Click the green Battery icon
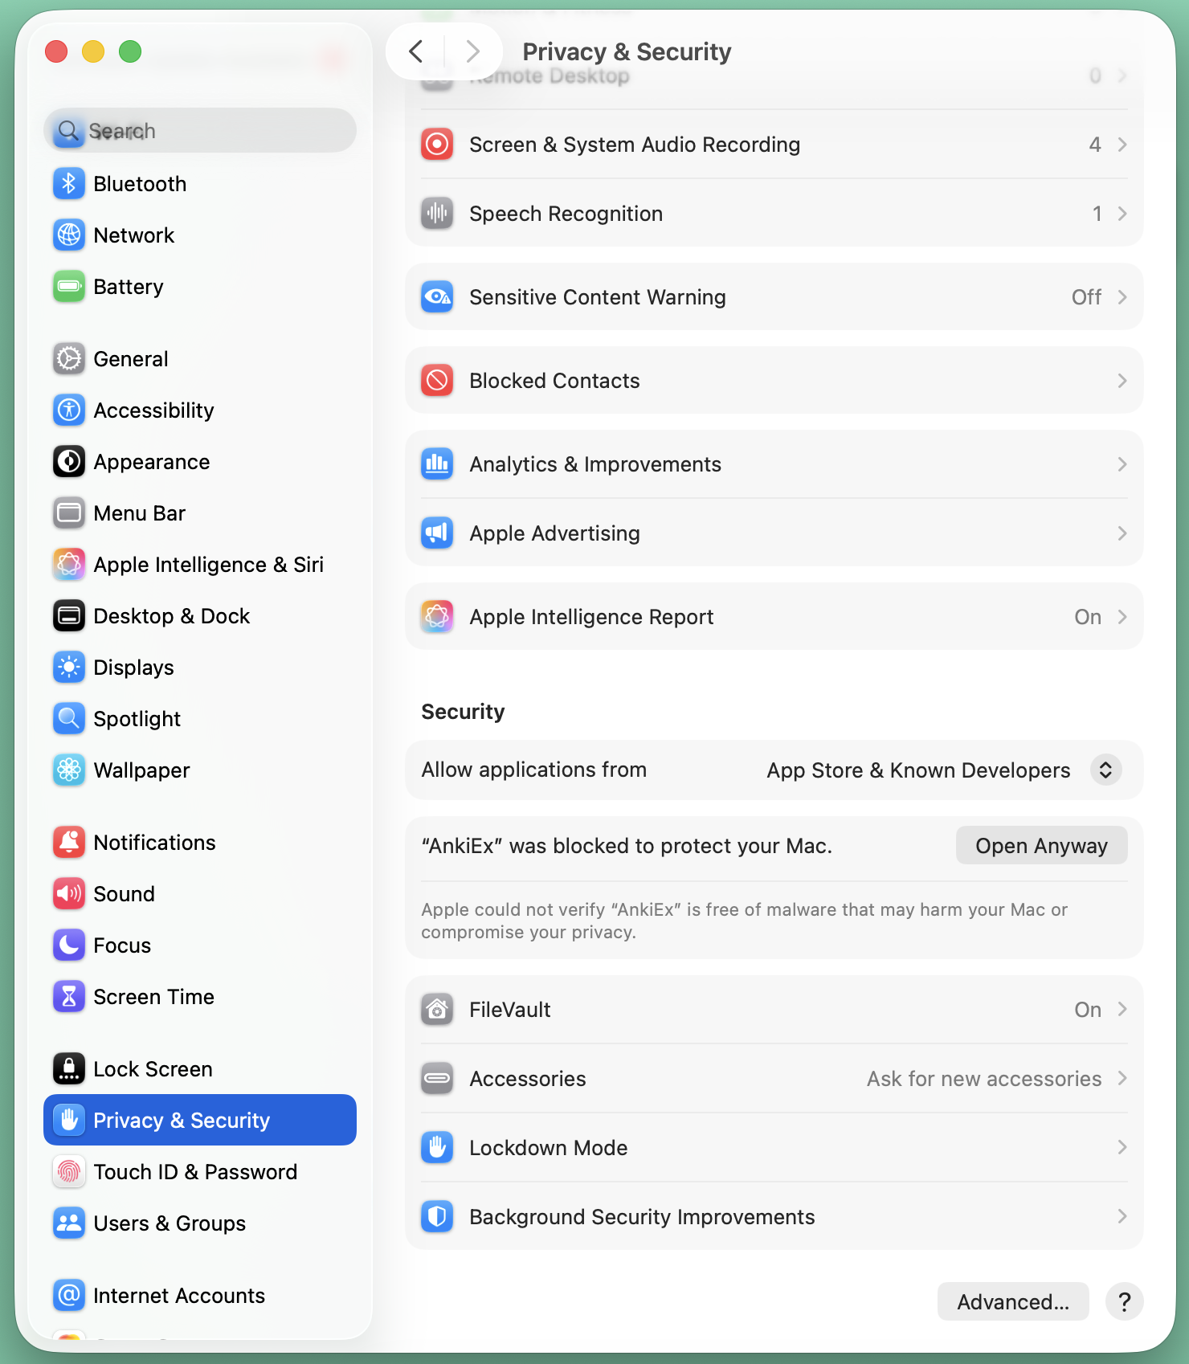The width and height of the screenshot is (1189, 1364). coord(69,287)
